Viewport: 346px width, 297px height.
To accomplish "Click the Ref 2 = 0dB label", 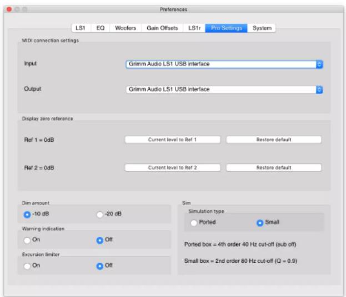I will pyautogui.click(x=39, y=168).
